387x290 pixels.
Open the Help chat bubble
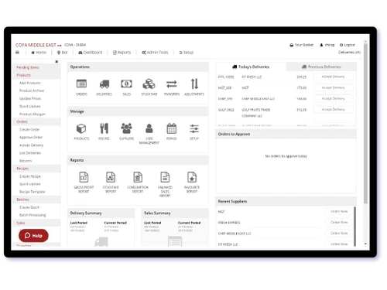(x=33, y=236)
